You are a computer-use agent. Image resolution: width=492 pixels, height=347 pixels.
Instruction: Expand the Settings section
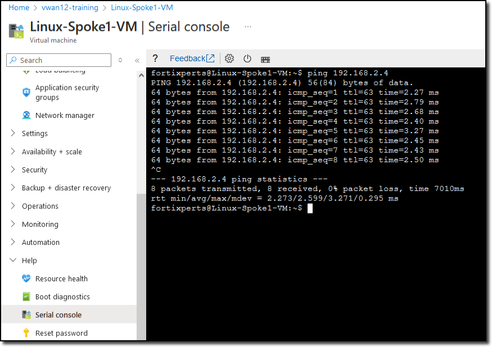35,134
